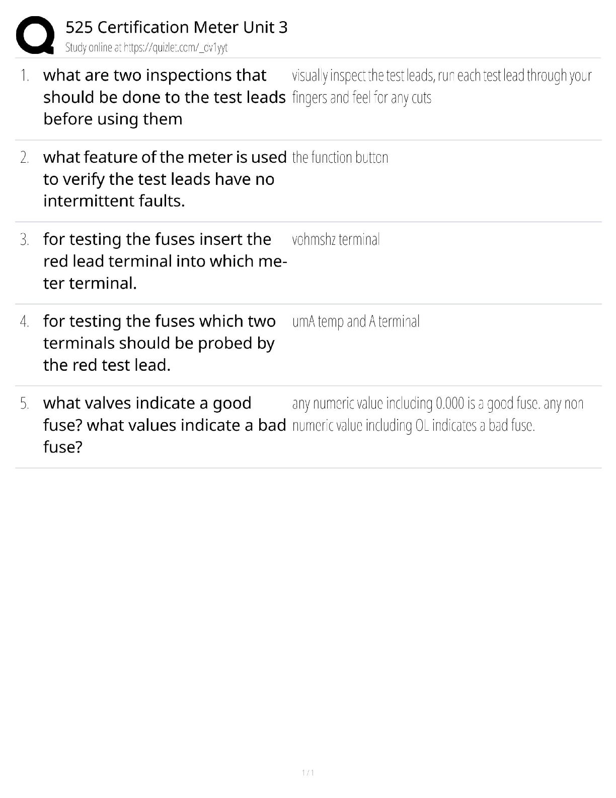Select item number 1 marker
The image size is (616, 798).
pyautogui.click(x=25, y=76)
